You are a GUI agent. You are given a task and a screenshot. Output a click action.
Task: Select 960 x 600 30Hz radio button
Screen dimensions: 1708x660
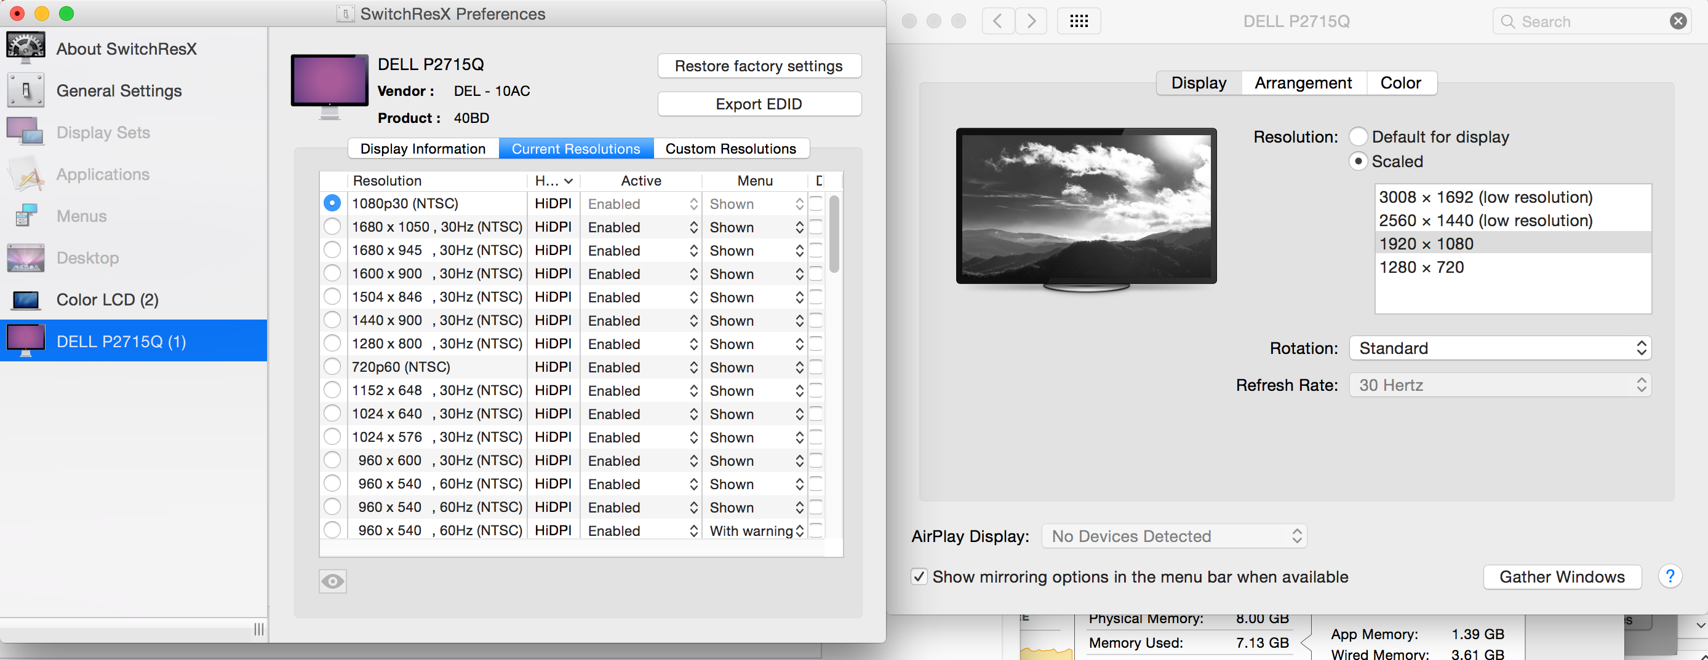tap(332, 460)
